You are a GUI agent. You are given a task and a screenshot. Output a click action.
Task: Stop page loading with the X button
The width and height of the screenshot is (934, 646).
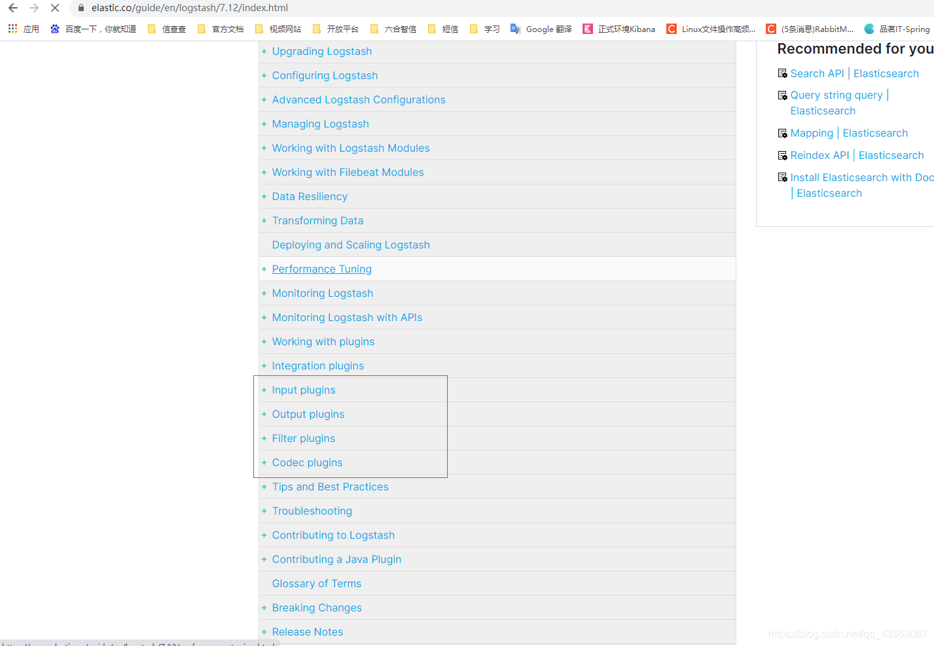pyautogui.click(x=55, y=8)
